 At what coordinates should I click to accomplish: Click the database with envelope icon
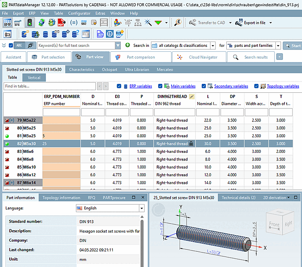55,34
